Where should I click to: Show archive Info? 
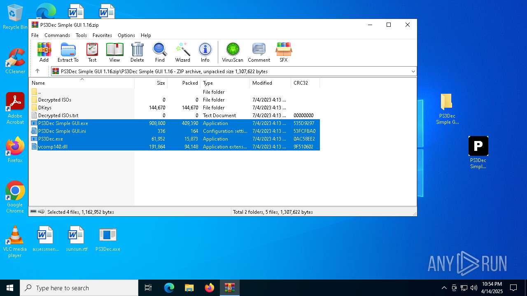(x=205, y=52)
